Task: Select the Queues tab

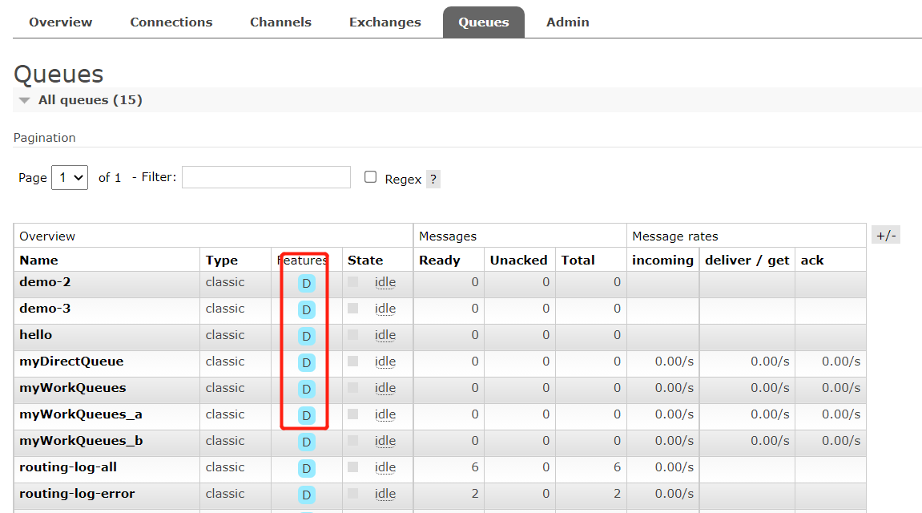Action: 483,22
